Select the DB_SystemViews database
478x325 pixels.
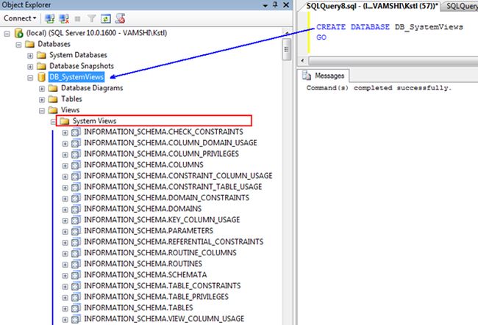point(76,77)
